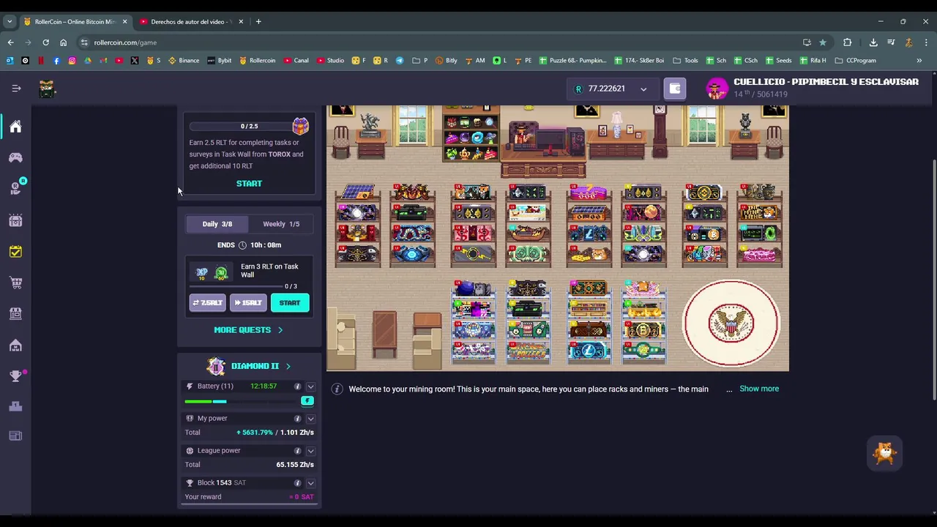Click the gift box reward icon
The width and height of the screenshot is (937, 527).
[x=300, y=126]
